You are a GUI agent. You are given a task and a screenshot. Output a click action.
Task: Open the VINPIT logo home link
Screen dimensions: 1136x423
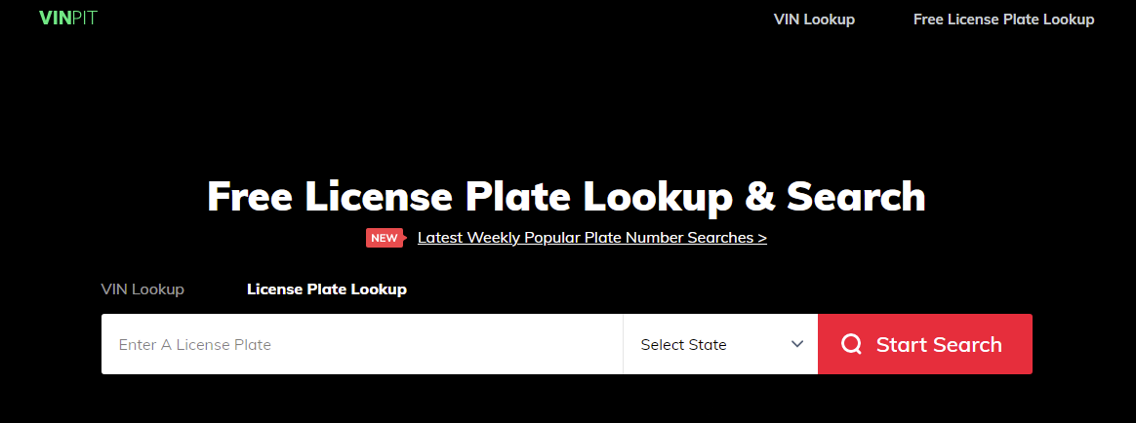[68, 19]
